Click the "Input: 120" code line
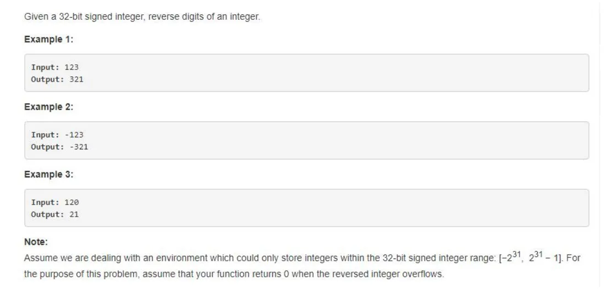This screenshot has height=296, width=605. (55, 203)
